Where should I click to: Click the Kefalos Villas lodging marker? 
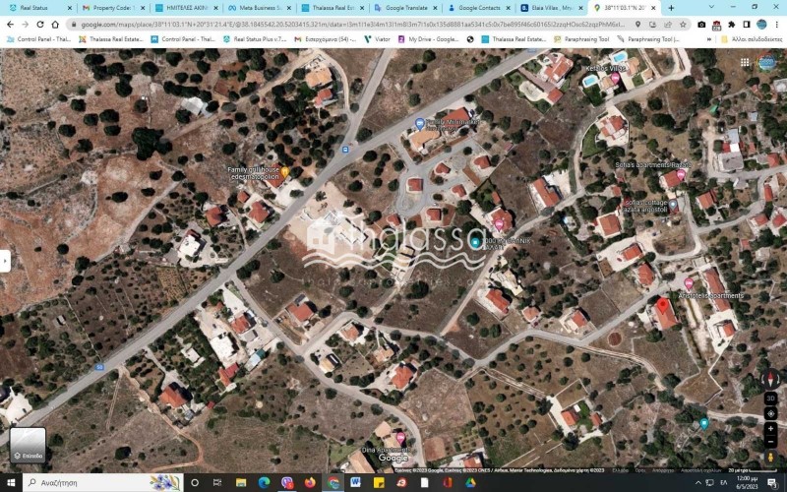pos(615,78)
